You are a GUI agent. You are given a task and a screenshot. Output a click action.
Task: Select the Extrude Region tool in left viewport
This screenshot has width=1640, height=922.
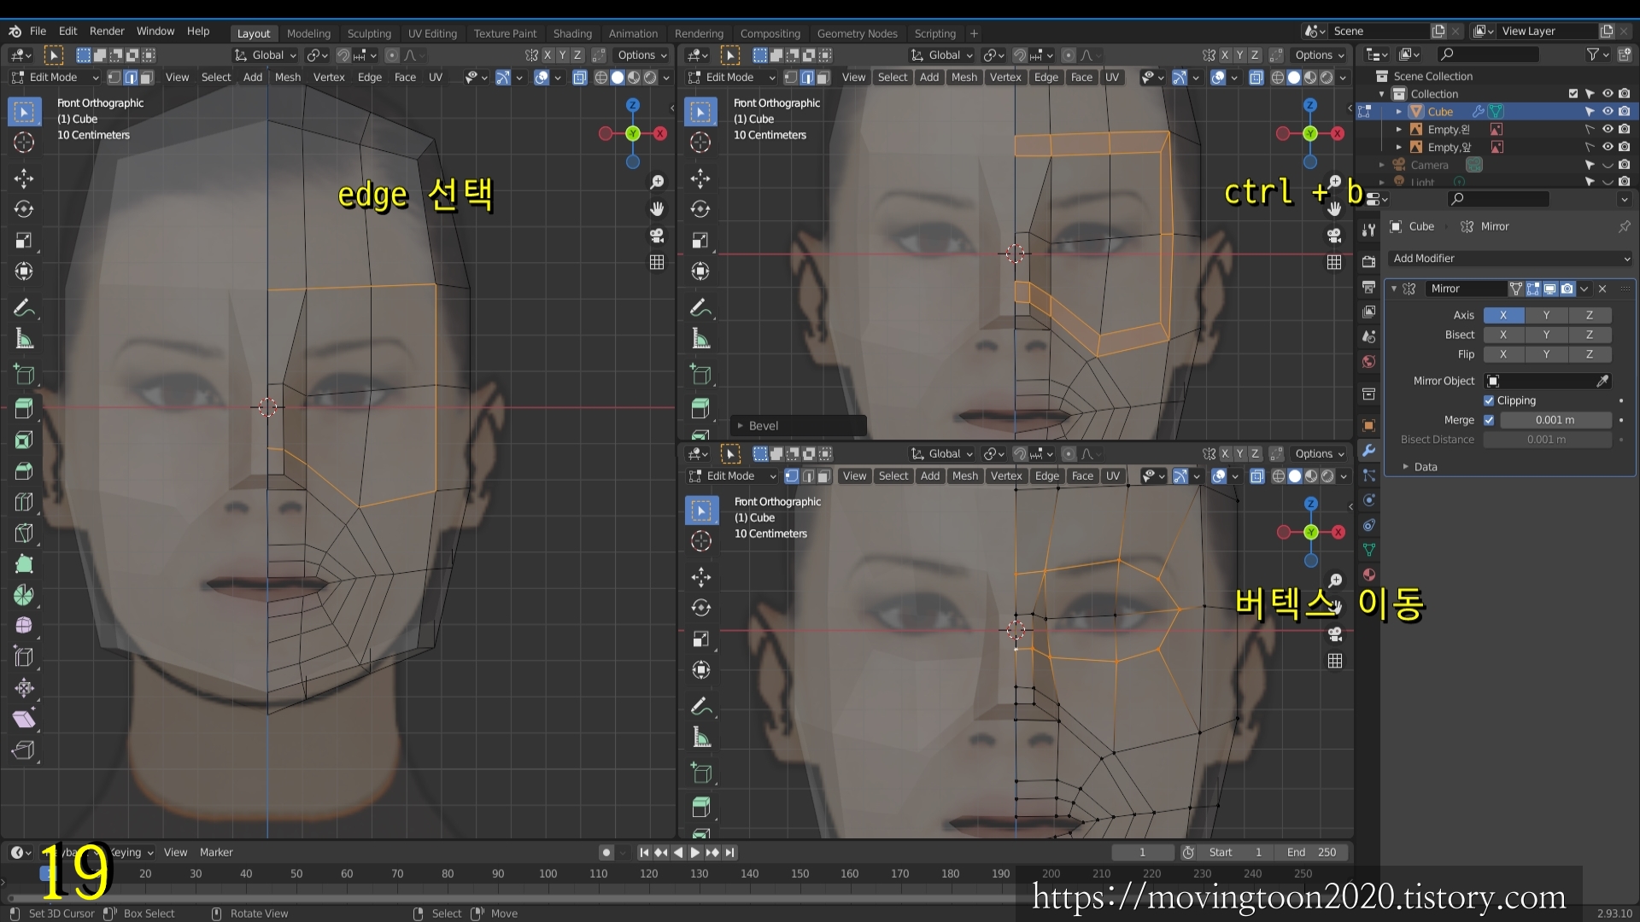tap(24, 409)
